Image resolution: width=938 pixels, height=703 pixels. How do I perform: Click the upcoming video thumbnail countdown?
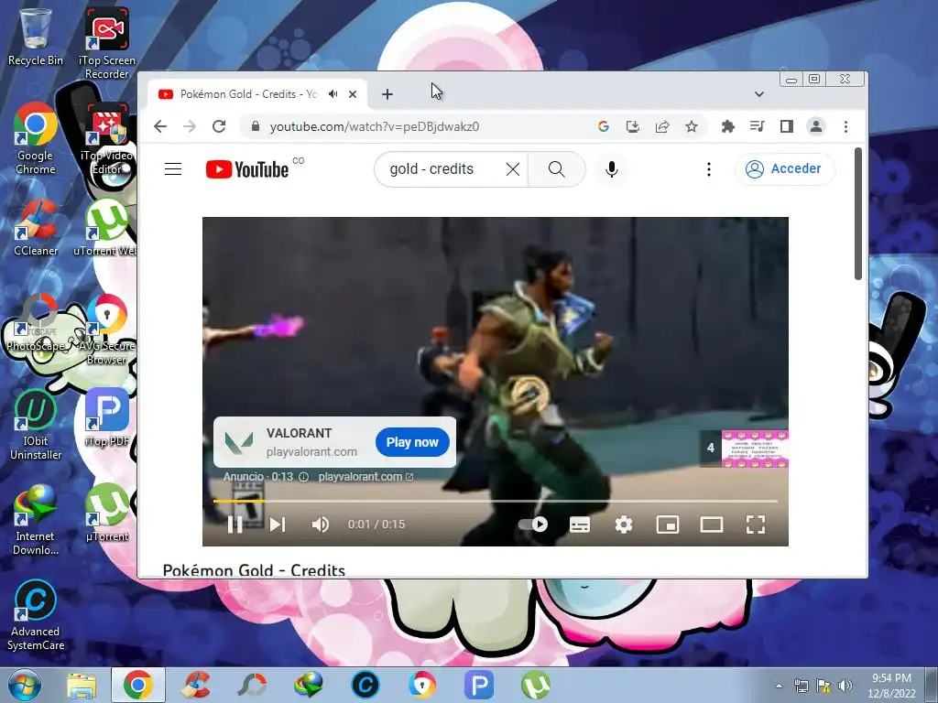tap(744, 448)
